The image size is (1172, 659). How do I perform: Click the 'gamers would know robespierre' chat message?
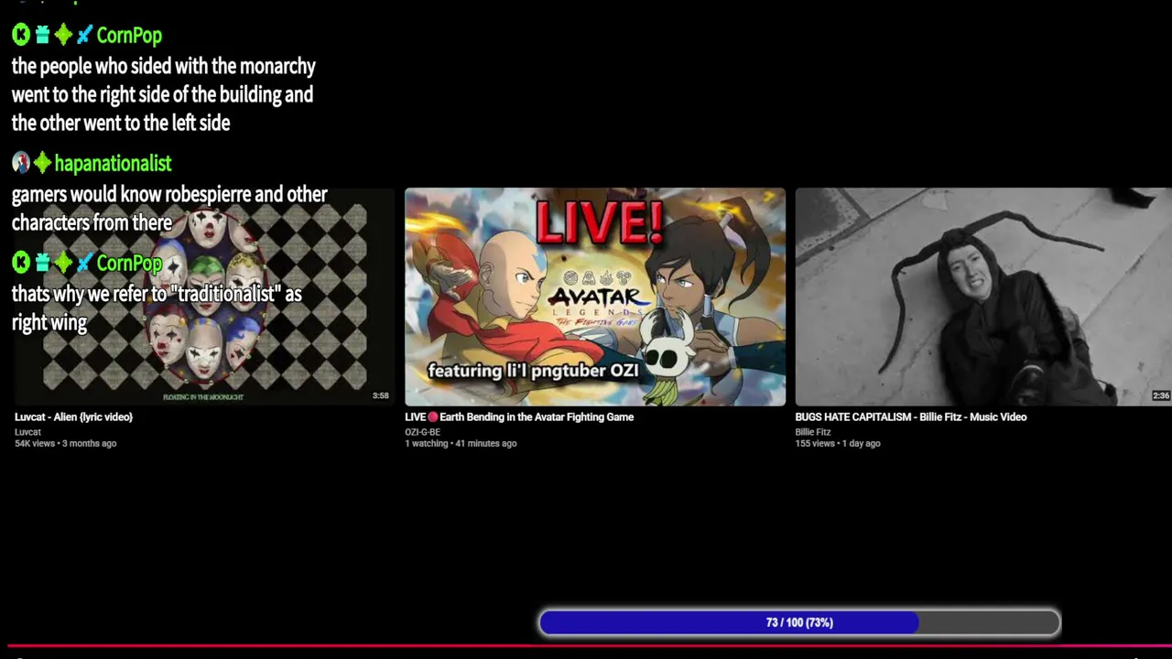click(x=169, y=209)
